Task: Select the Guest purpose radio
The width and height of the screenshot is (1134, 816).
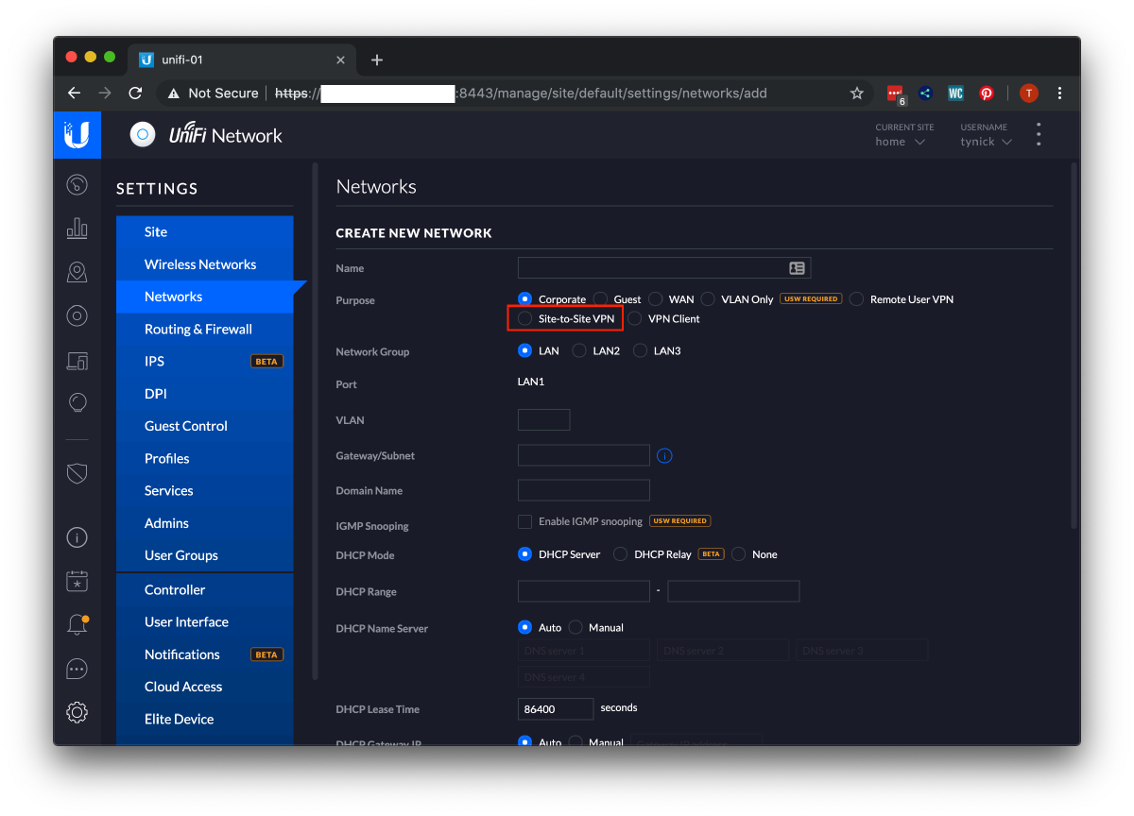Action: 601,298
